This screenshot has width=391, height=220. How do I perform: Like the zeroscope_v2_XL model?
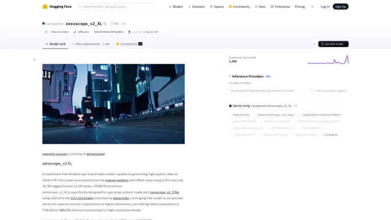click(x=115, y=24)
